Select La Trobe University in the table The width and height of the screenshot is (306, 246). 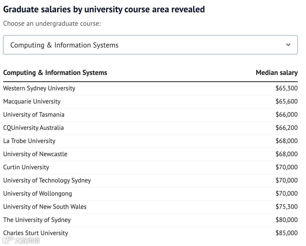pyautogui.click(x=29, y=141)
